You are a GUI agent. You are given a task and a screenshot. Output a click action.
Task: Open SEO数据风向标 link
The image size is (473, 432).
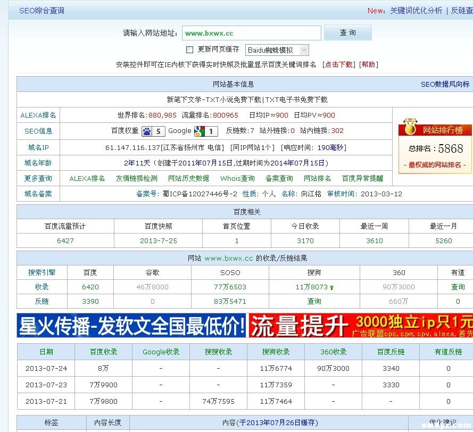pyautogui.click(x=445, y=84)
